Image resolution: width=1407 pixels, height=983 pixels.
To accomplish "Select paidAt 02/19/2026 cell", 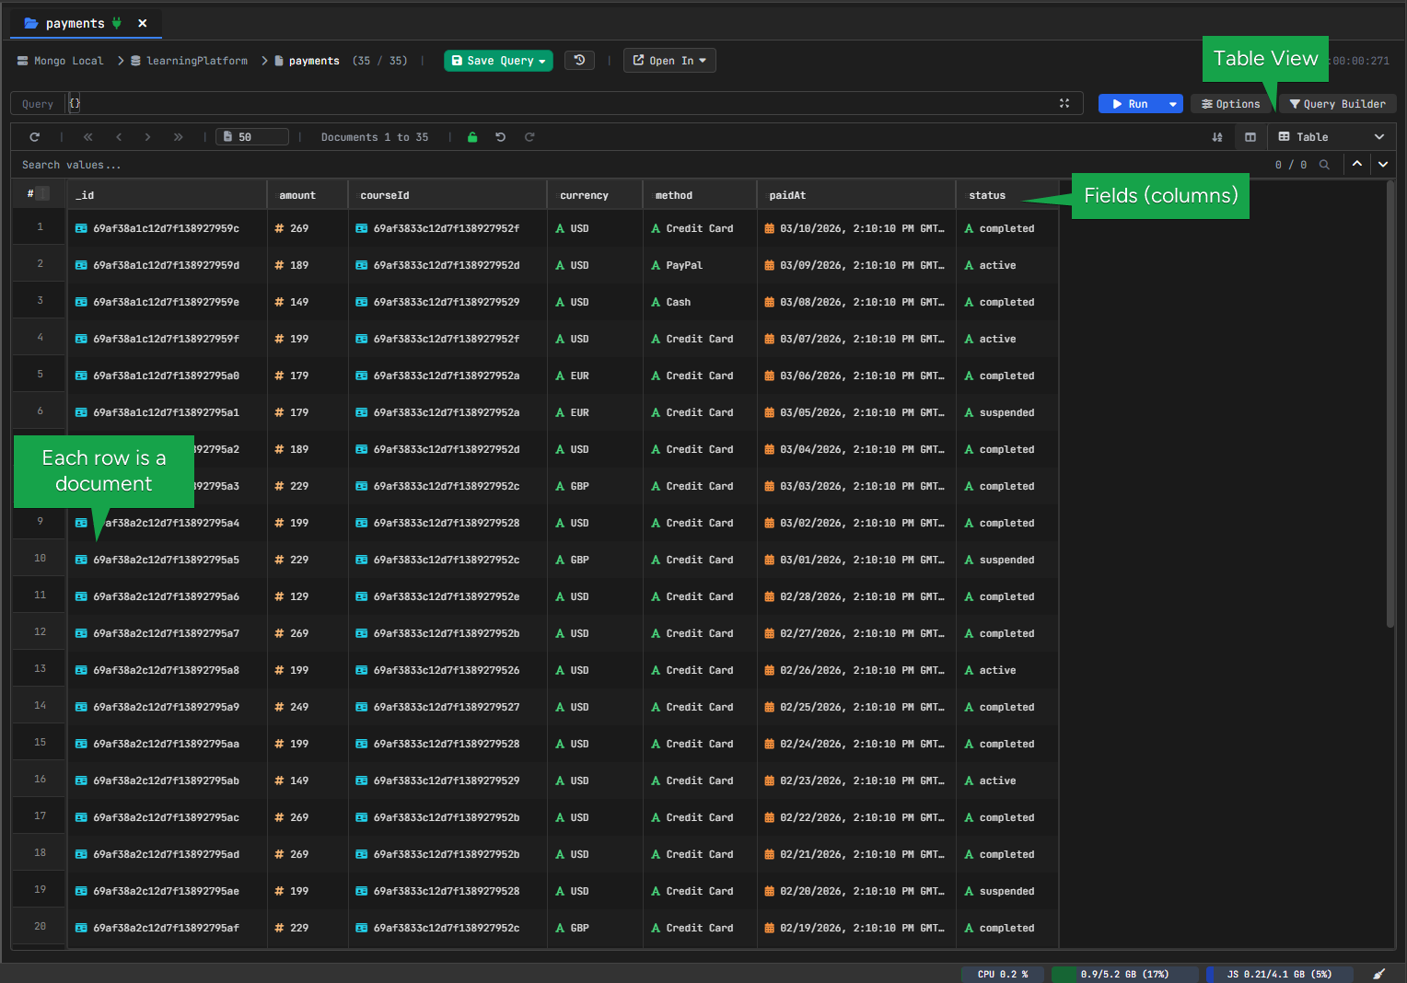I will (856, 928).
